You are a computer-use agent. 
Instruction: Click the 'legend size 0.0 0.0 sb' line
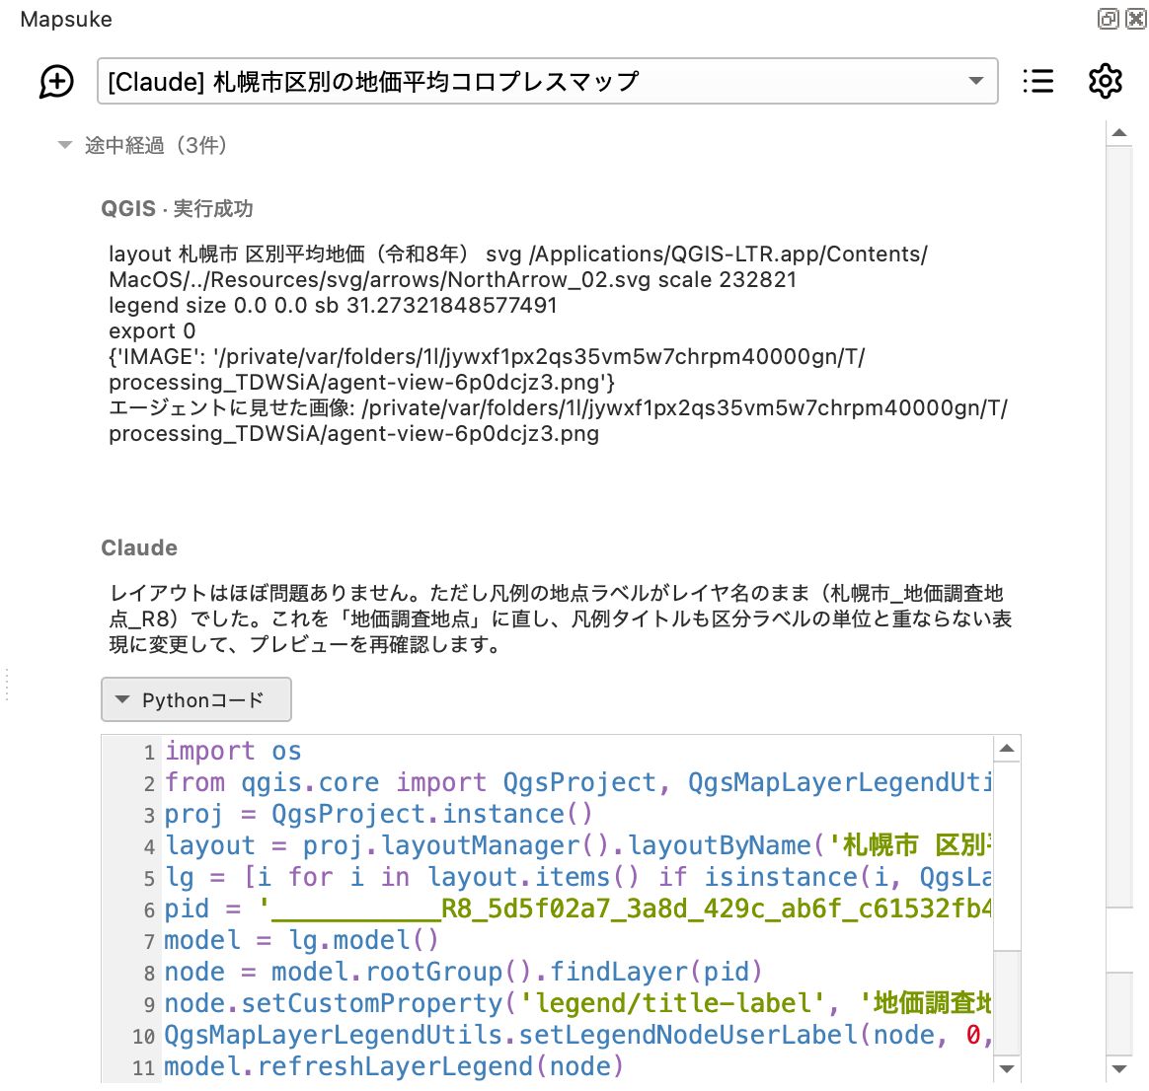click(x=333, y=306)
